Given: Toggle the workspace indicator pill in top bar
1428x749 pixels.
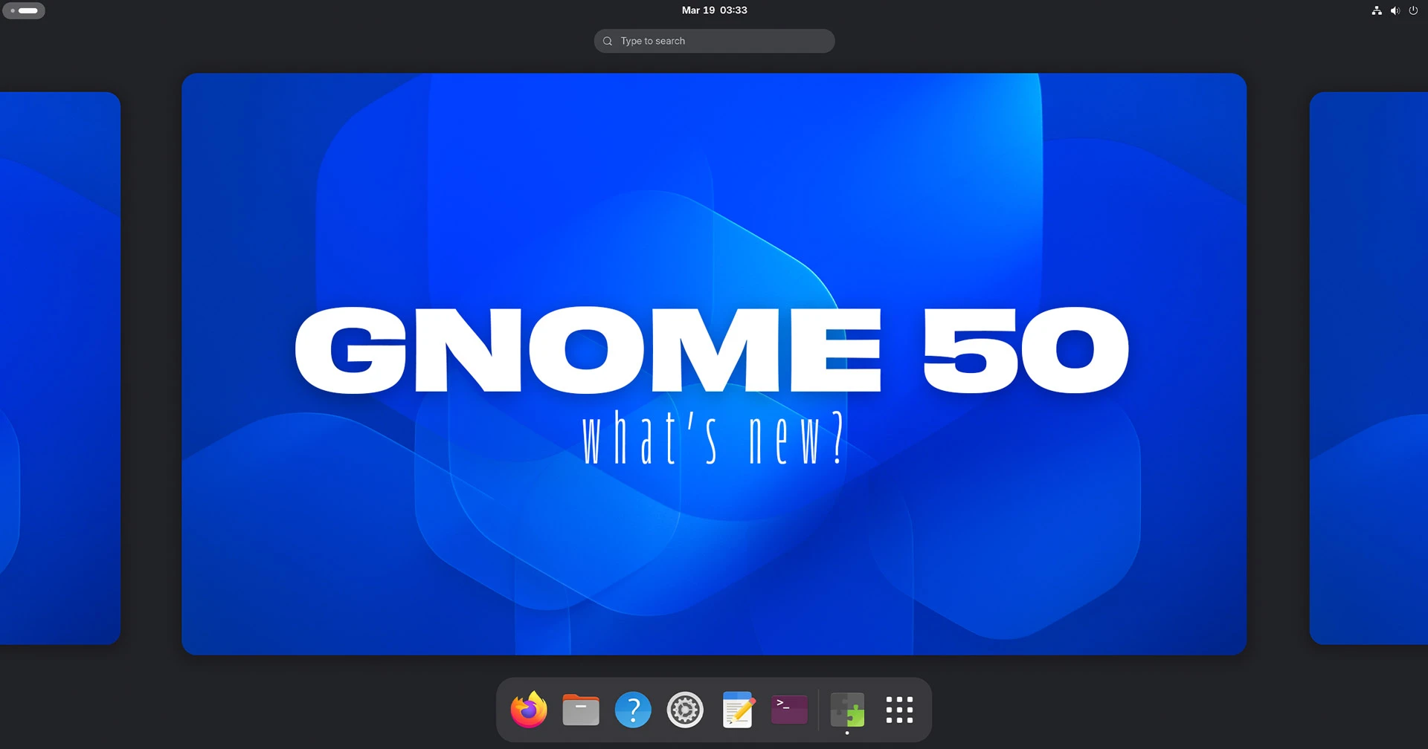Looking at the screenshot, I should pyautogui.click(x=24, y=10).
